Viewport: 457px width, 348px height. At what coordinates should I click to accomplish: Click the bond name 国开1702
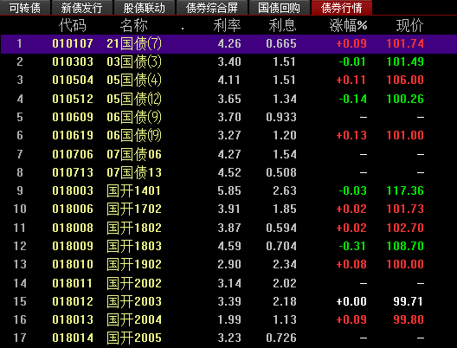click(134, 209)
